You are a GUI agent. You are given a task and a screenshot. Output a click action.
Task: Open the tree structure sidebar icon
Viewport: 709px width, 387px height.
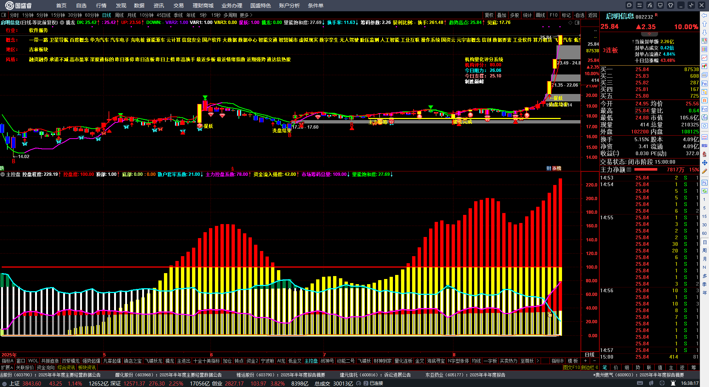[705, 92]
